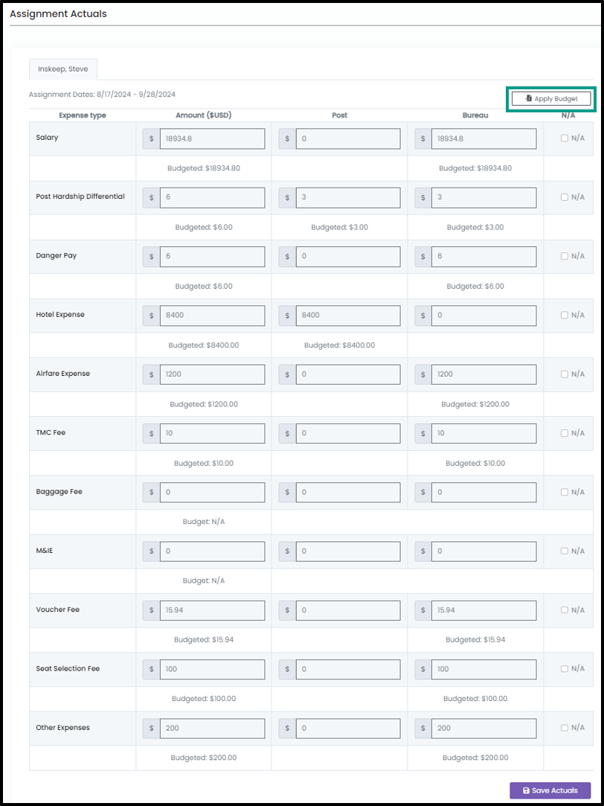The width and height of the screenshot is (604, 806).
Task: Enable N/A for Baggage Fee
Action: 565,492
